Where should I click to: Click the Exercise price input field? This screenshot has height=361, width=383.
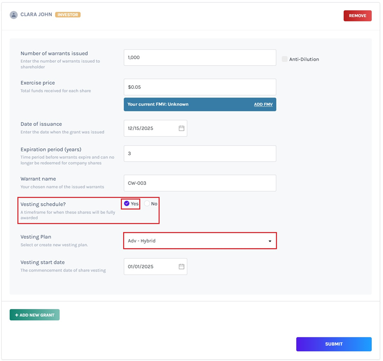[200, 87]
